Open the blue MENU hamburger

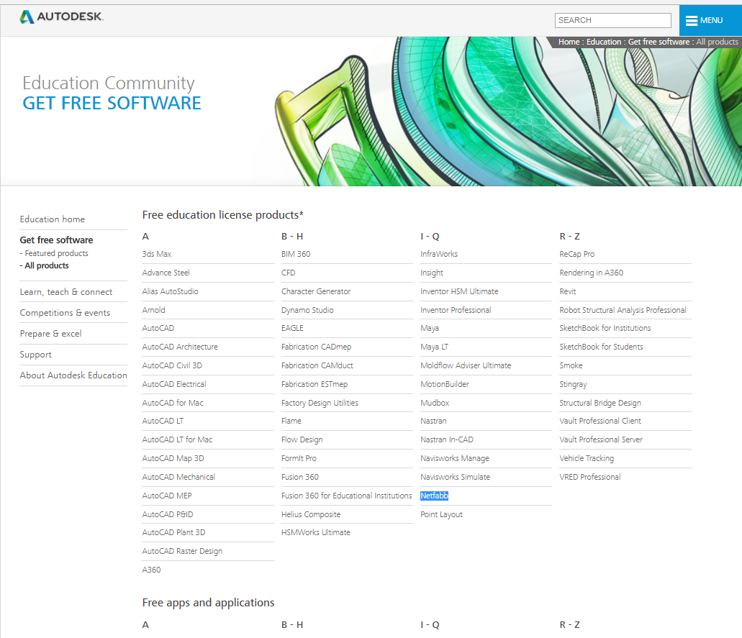(709, 20)
